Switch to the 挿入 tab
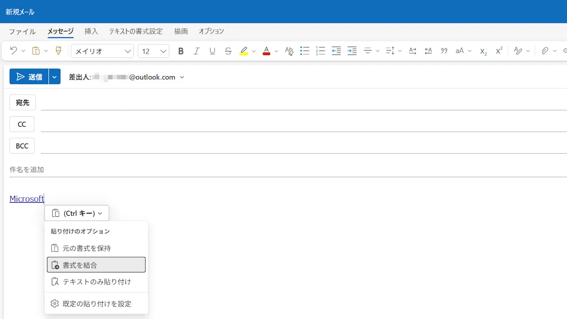567x319 pixels. tap(91, 31)
